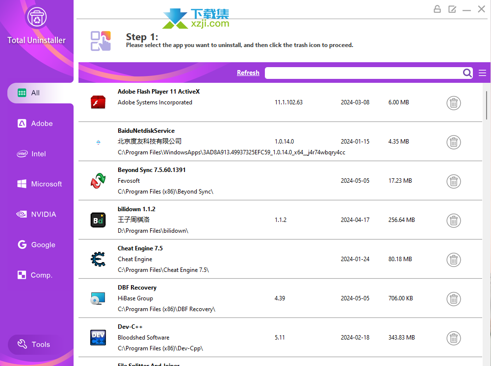Click the Refresh link
The height and width of the screenshot is (366, 491).
click(x=248, y=73)
